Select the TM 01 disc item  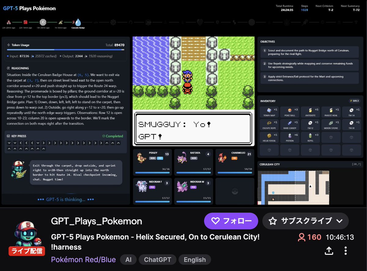pyautogui.click(x=351, y=125)
